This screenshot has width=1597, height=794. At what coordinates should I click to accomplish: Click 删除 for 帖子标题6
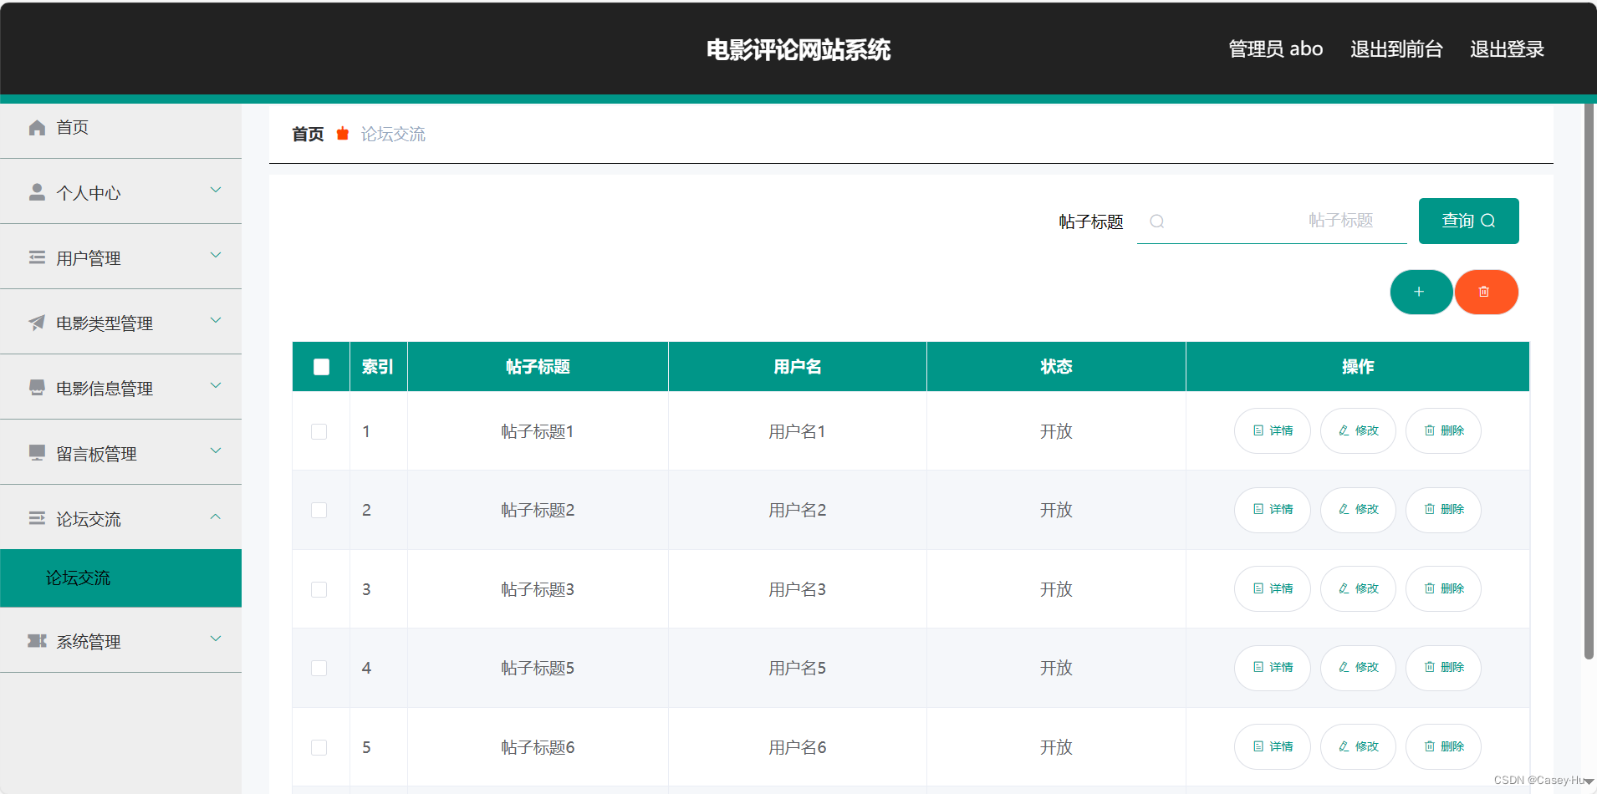tap(1443, 747)
